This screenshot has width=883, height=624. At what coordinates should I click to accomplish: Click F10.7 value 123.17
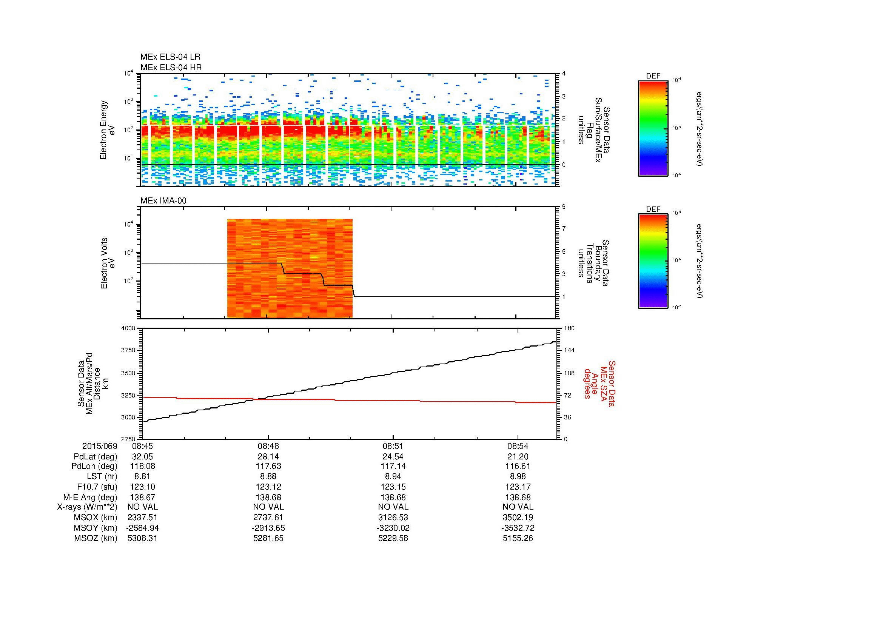coord(518,487)
